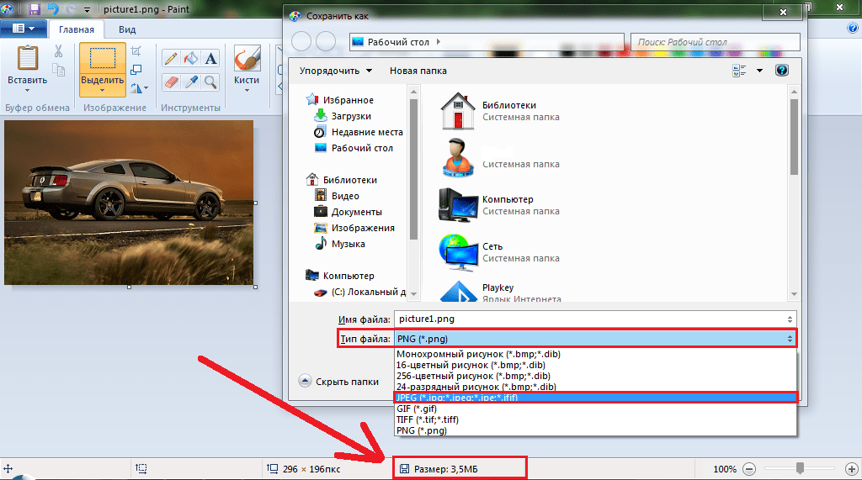Select the Pencil tool in Paint
Image resolution: width=862 pixels, height=480 pixels.
[x=170, y=58]
